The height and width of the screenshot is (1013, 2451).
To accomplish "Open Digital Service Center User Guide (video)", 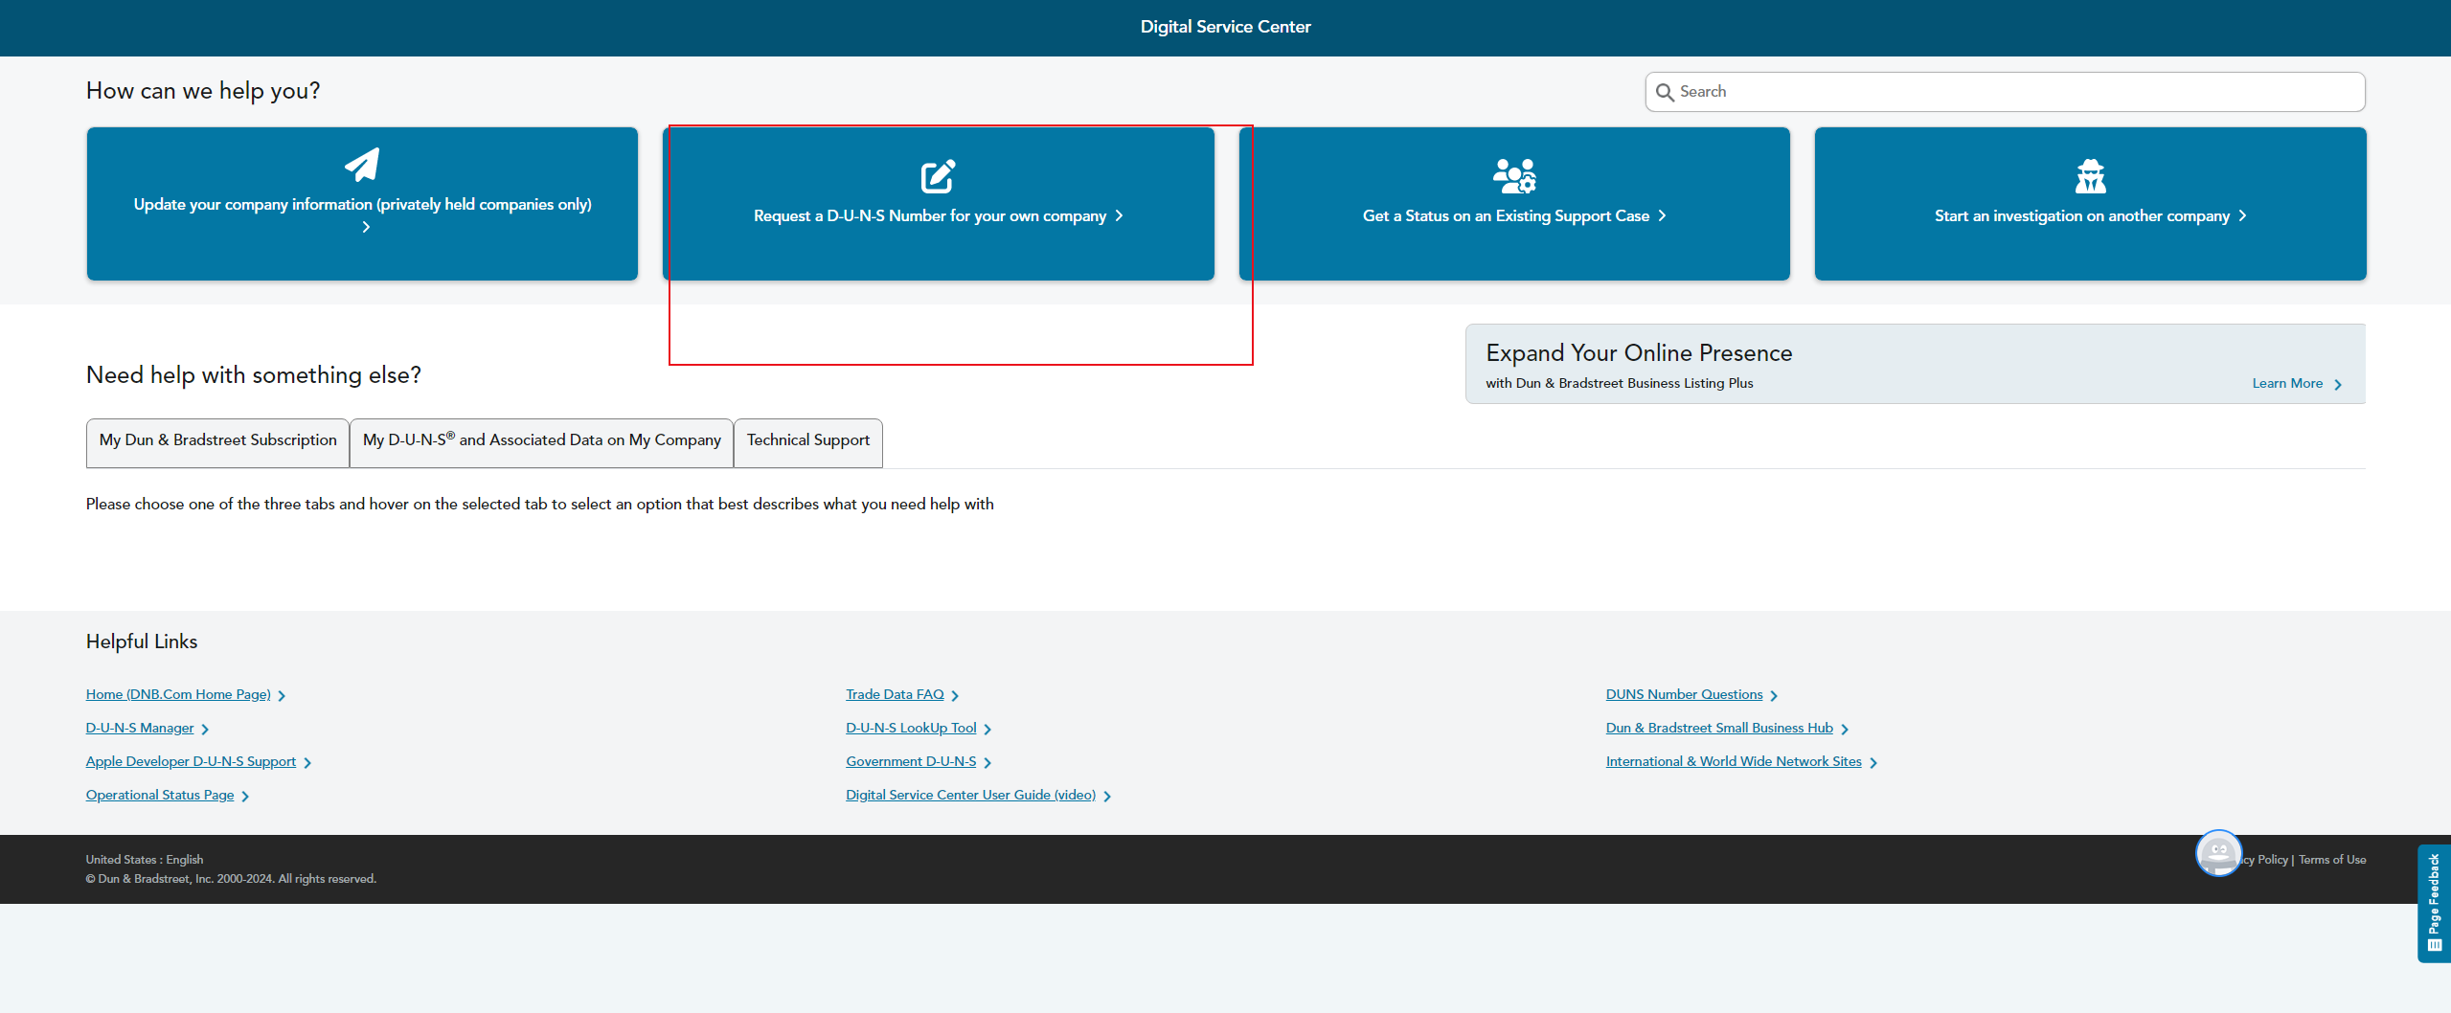I will 970,795.
